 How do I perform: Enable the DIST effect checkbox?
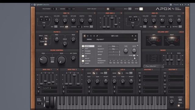83,49
